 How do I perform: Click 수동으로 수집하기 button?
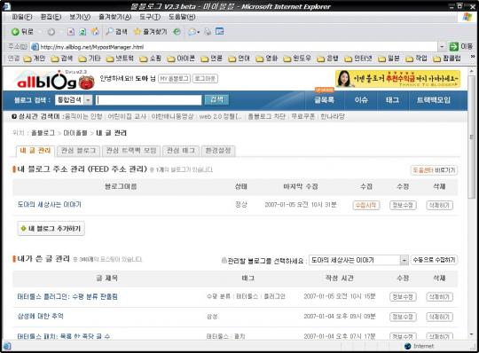(434, 260)
